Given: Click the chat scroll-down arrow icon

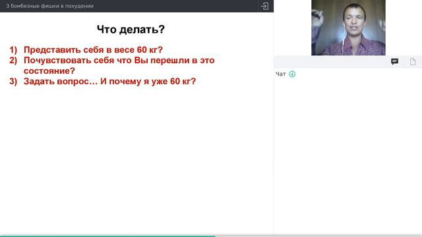Looking at the screenshot, I should [x=292, y=74].
